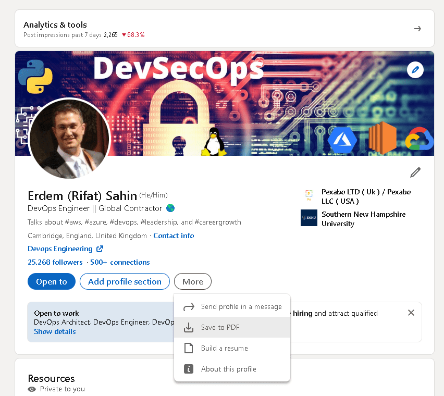The image size is (444, 396).
Task: Choose Build a resume option
Action: [x=232, y=348]
